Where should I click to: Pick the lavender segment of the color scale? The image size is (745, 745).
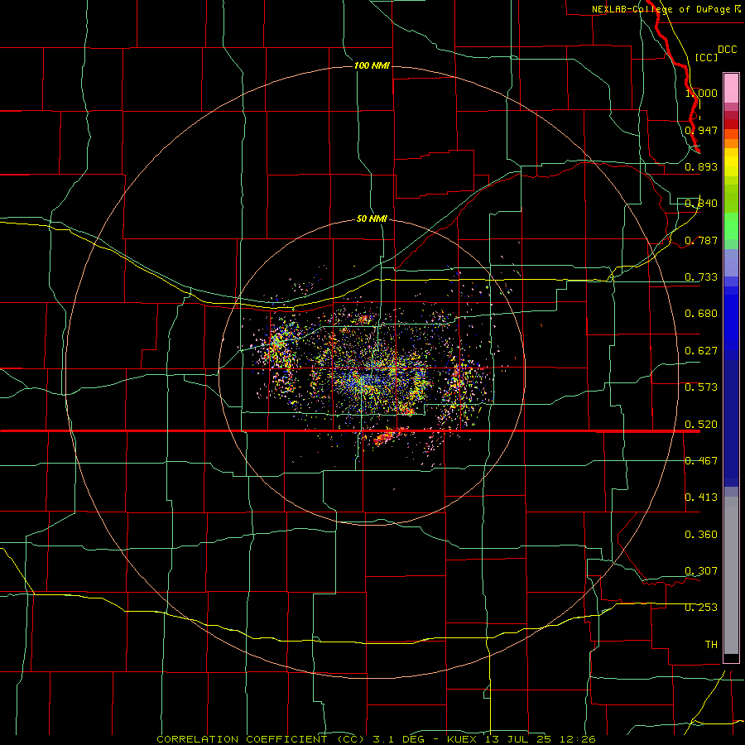coord(731,262)
